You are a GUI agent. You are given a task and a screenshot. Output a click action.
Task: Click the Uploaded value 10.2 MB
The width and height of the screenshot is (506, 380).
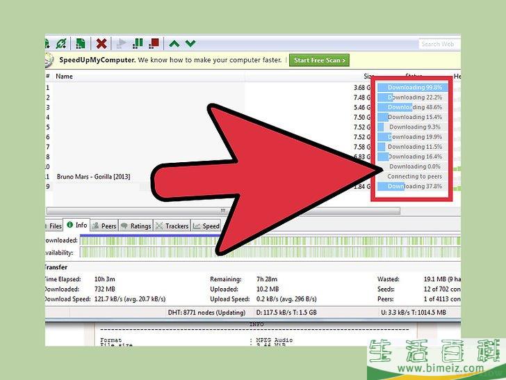coord(268,290)
